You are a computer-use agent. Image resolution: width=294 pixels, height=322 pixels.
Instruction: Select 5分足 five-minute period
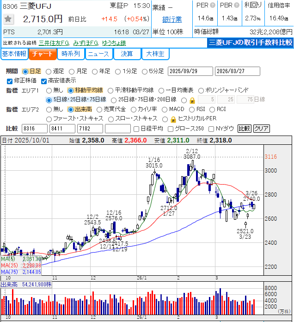(x=145, y=71)
